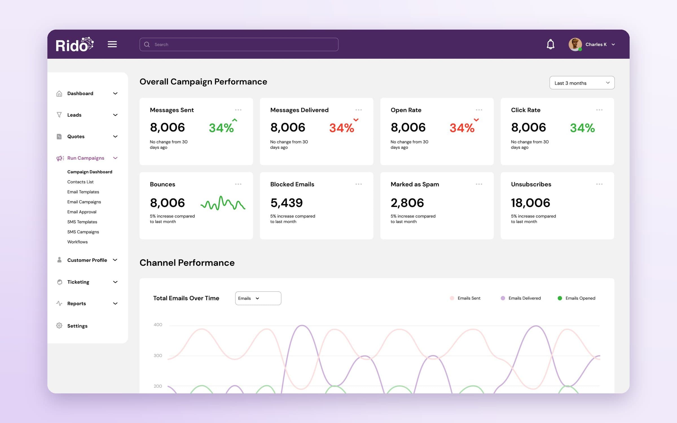Click the notification bell icon
The width and height of the screenshot is (677, 423).
[550, 44]
